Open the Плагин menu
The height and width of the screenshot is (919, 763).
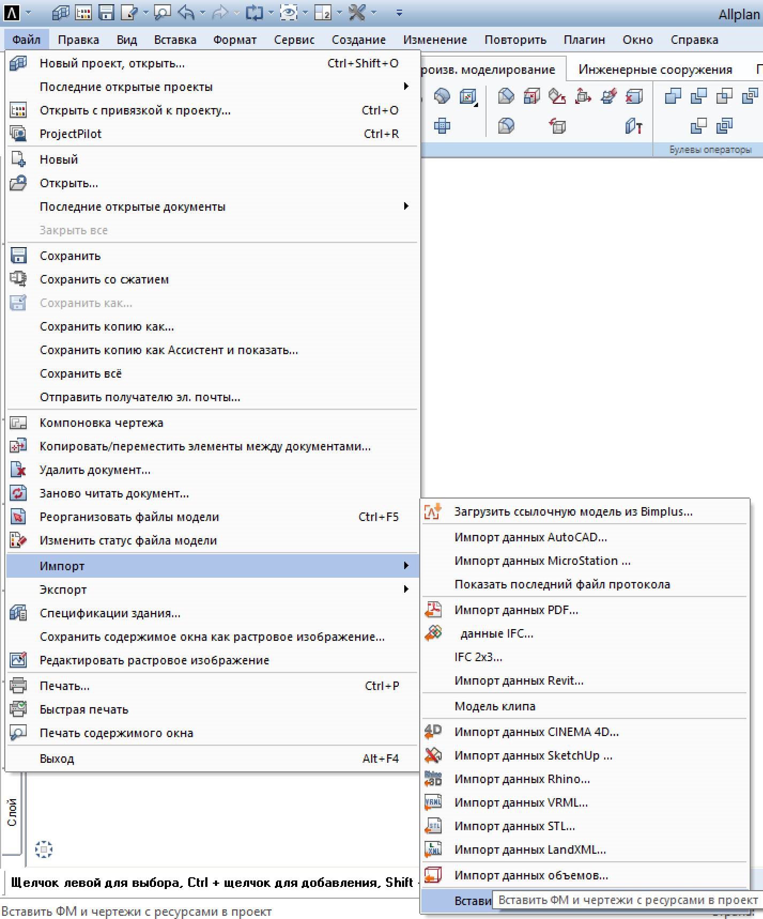[x=584, y=40]
